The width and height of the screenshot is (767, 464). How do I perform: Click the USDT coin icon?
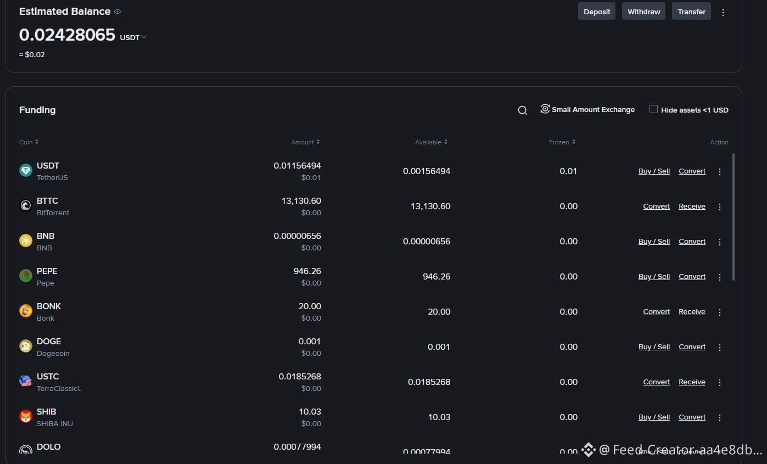(x=26, y=170)
